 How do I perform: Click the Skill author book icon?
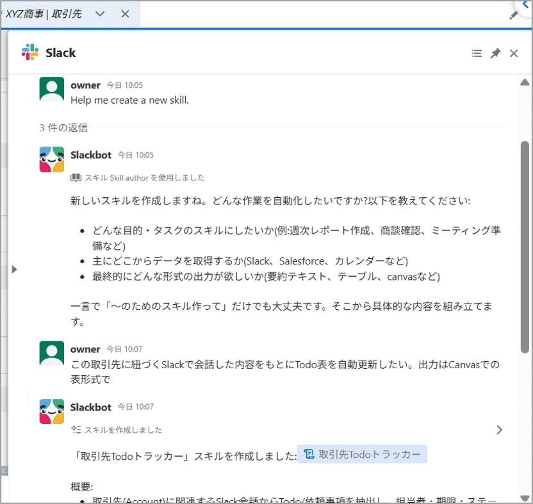pyautogui.click(x=76, y=177)
